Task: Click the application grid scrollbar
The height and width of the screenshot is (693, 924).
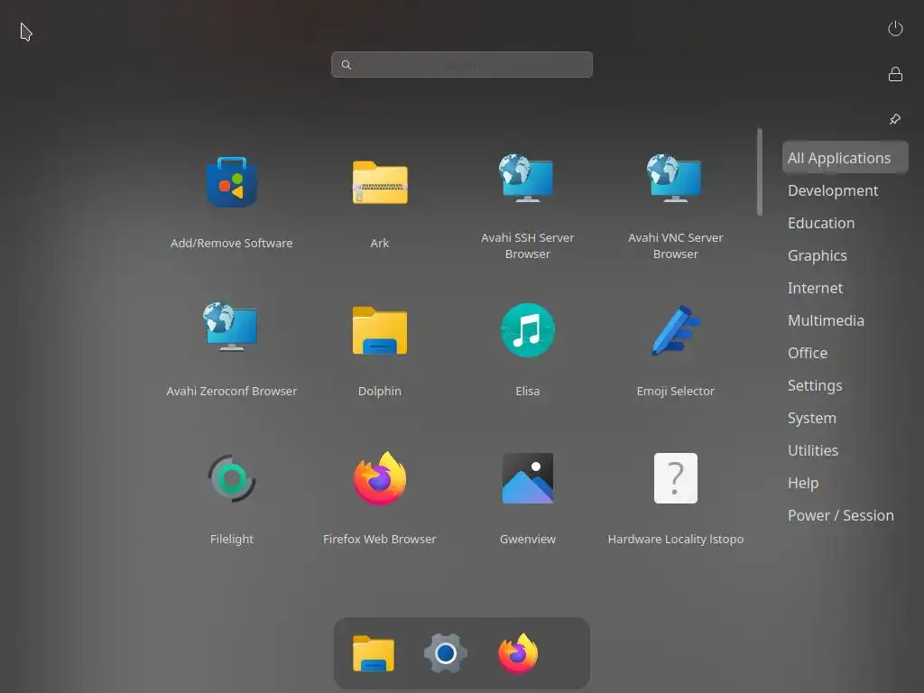Action: [760, 172]
